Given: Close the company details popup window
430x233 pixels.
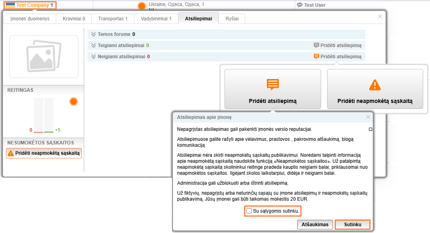Looking at the screenshot, I should click(380, 16).
